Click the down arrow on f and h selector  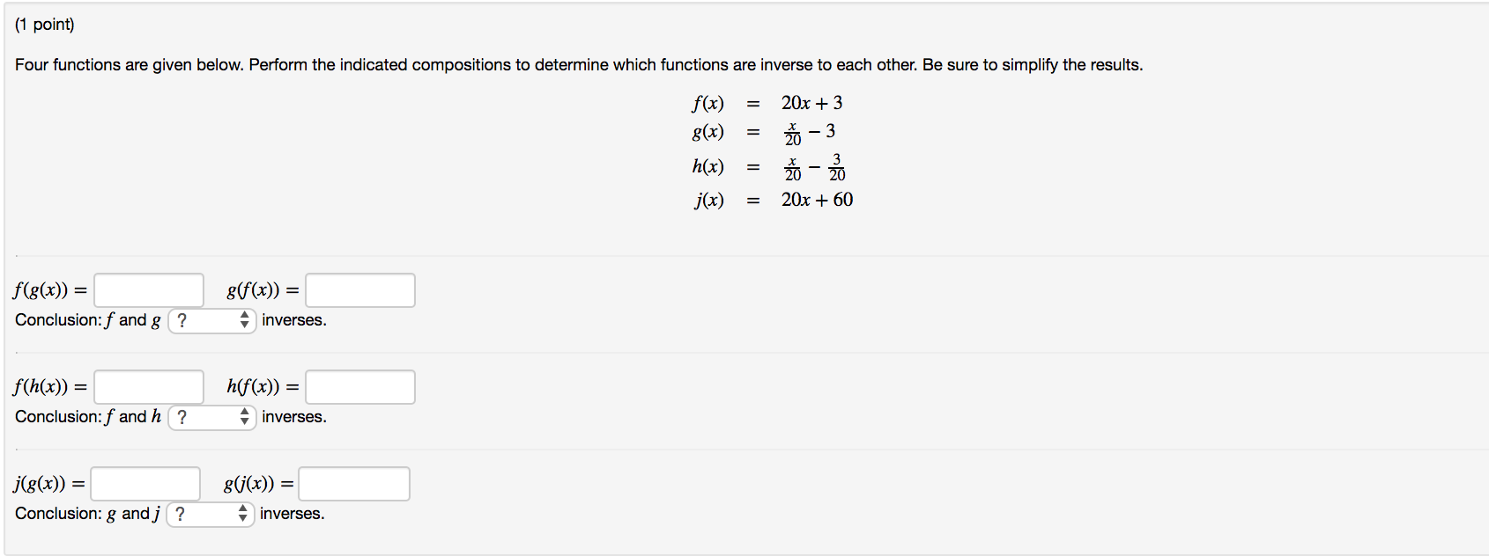(x=244, y=421)
